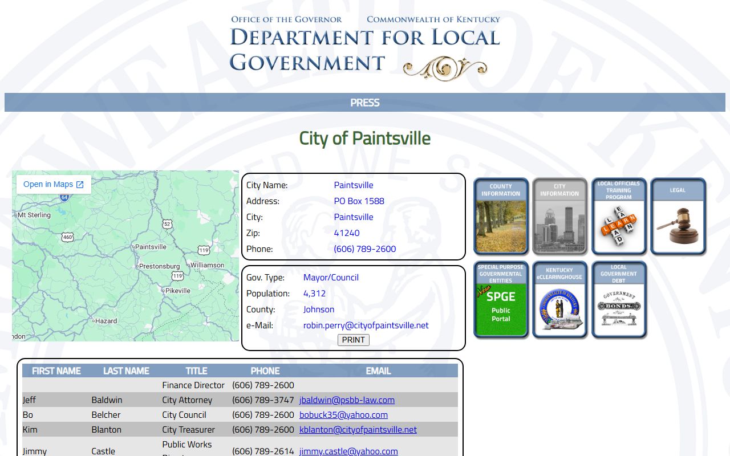The image size is (730, 456).
Task: Click the Department for Local Government logo
Action: pos(365,48)
